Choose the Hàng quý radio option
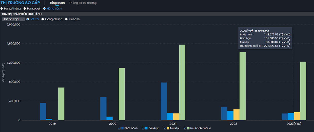This screenshot has width=314, height=132. pyautogui.click(x=25, y=9)
